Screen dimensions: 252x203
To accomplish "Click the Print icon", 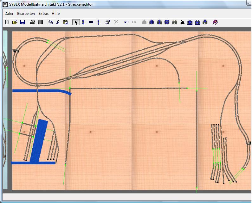I will [x=32, y=22].
